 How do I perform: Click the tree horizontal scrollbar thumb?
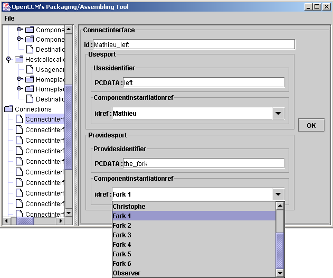(25, 221)
